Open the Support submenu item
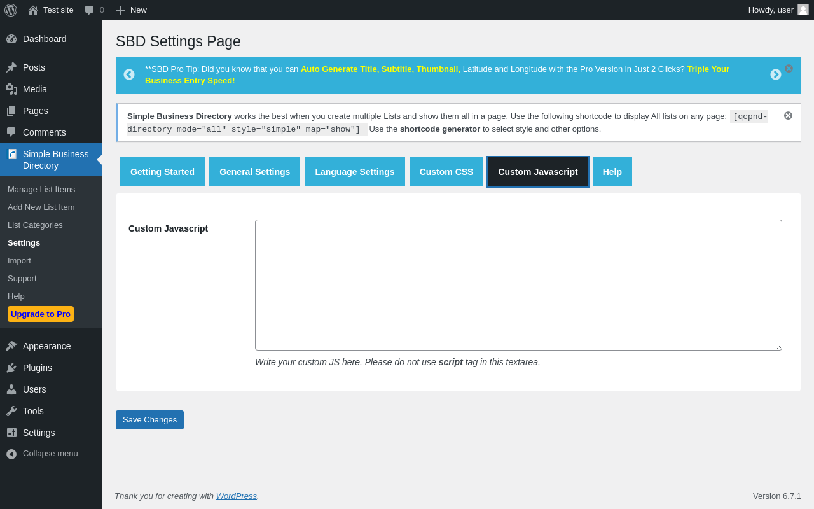 (22, 278)
